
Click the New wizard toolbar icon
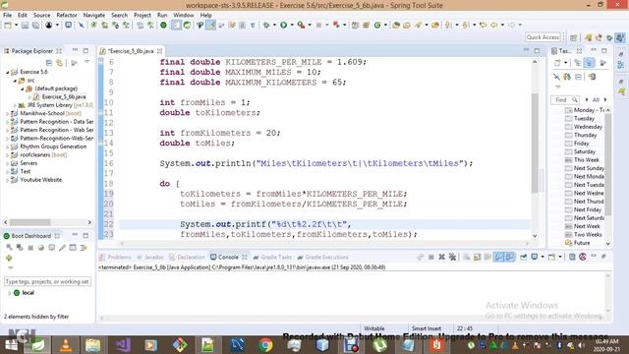[8, 26]
